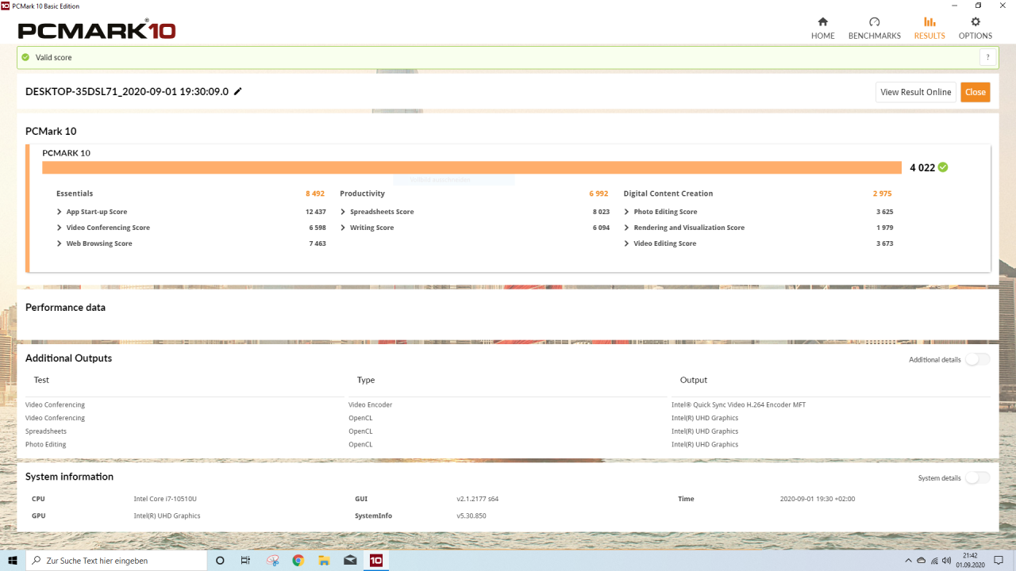
Task: Click the BENCHMARKS gauge icon
Action: [874, 22]
